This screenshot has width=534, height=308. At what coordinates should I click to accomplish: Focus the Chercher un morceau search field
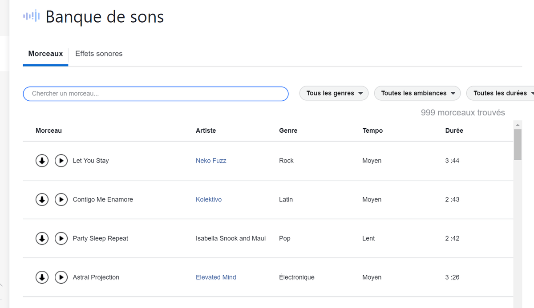point(156,94)
